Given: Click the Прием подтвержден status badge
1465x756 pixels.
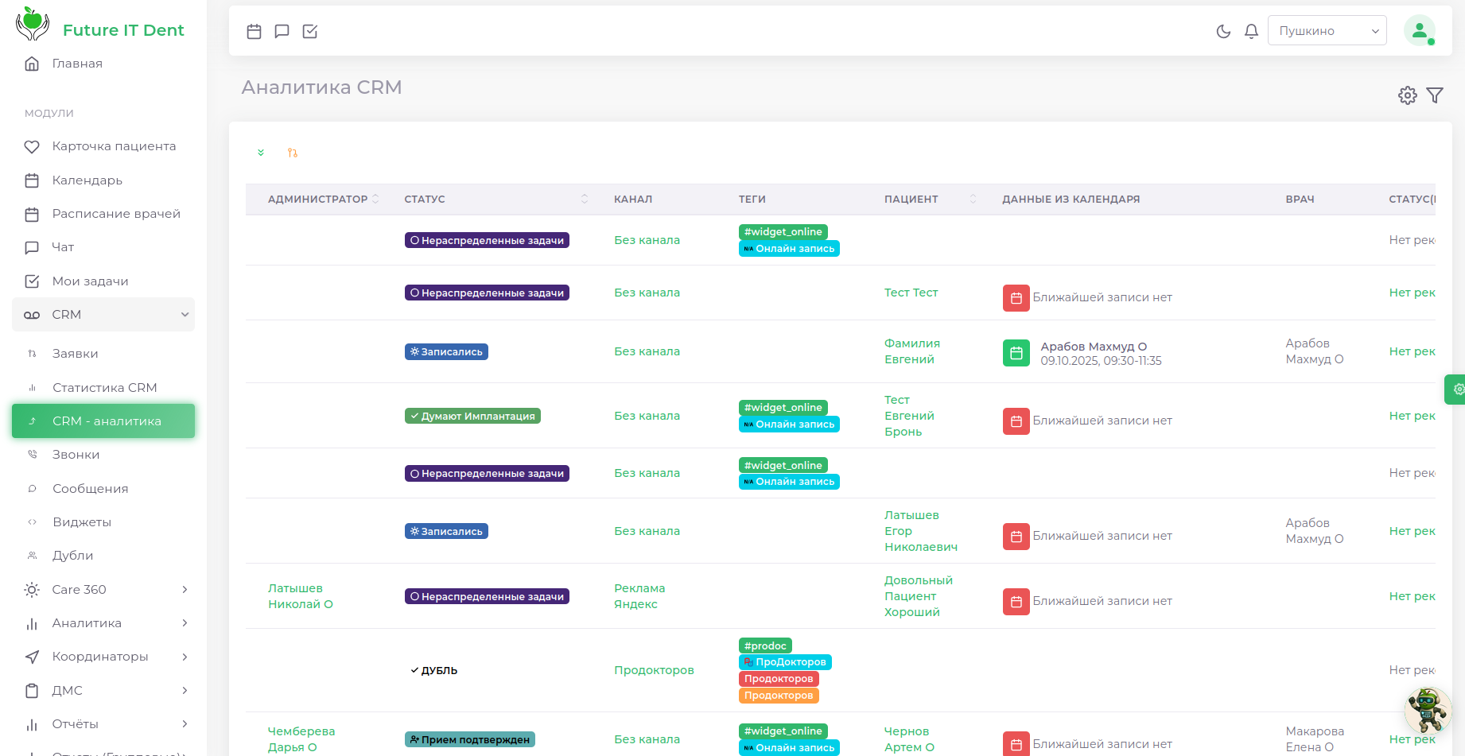Looking at the screenshot, I should 469,739.
